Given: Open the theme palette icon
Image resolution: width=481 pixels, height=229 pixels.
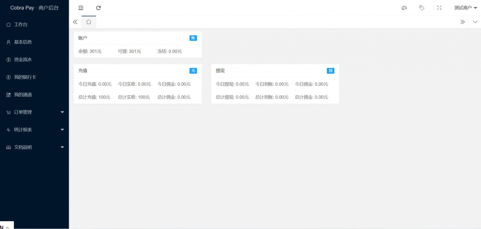Looking at the screenshot, I should tap(404, 8).
